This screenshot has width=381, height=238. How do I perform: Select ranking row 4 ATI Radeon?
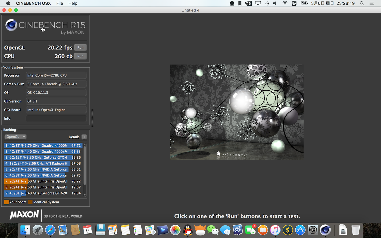coord(43,163)
